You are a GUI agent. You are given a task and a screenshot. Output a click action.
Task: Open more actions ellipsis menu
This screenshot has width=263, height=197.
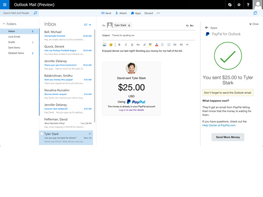coord(158,13)
